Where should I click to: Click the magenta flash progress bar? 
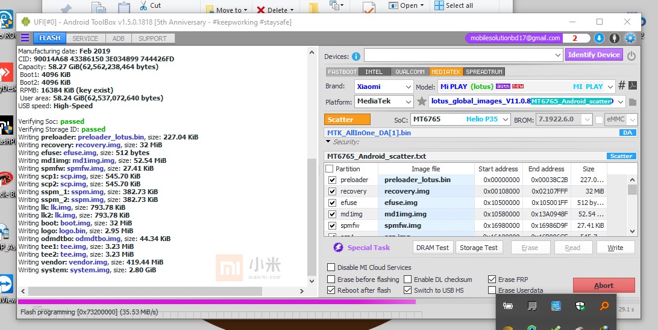click(x=217, y=302)
